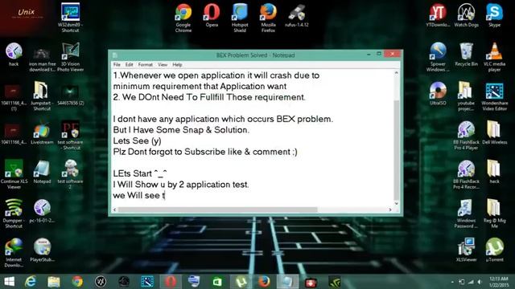The image size is (515, 289).
Task: Click the Notepad vertical scrollbar thumb
Action: (396, 149)
